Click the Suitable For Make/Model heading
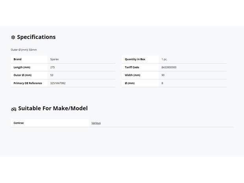Screen dimensions: 244x183 pos(53,108)
